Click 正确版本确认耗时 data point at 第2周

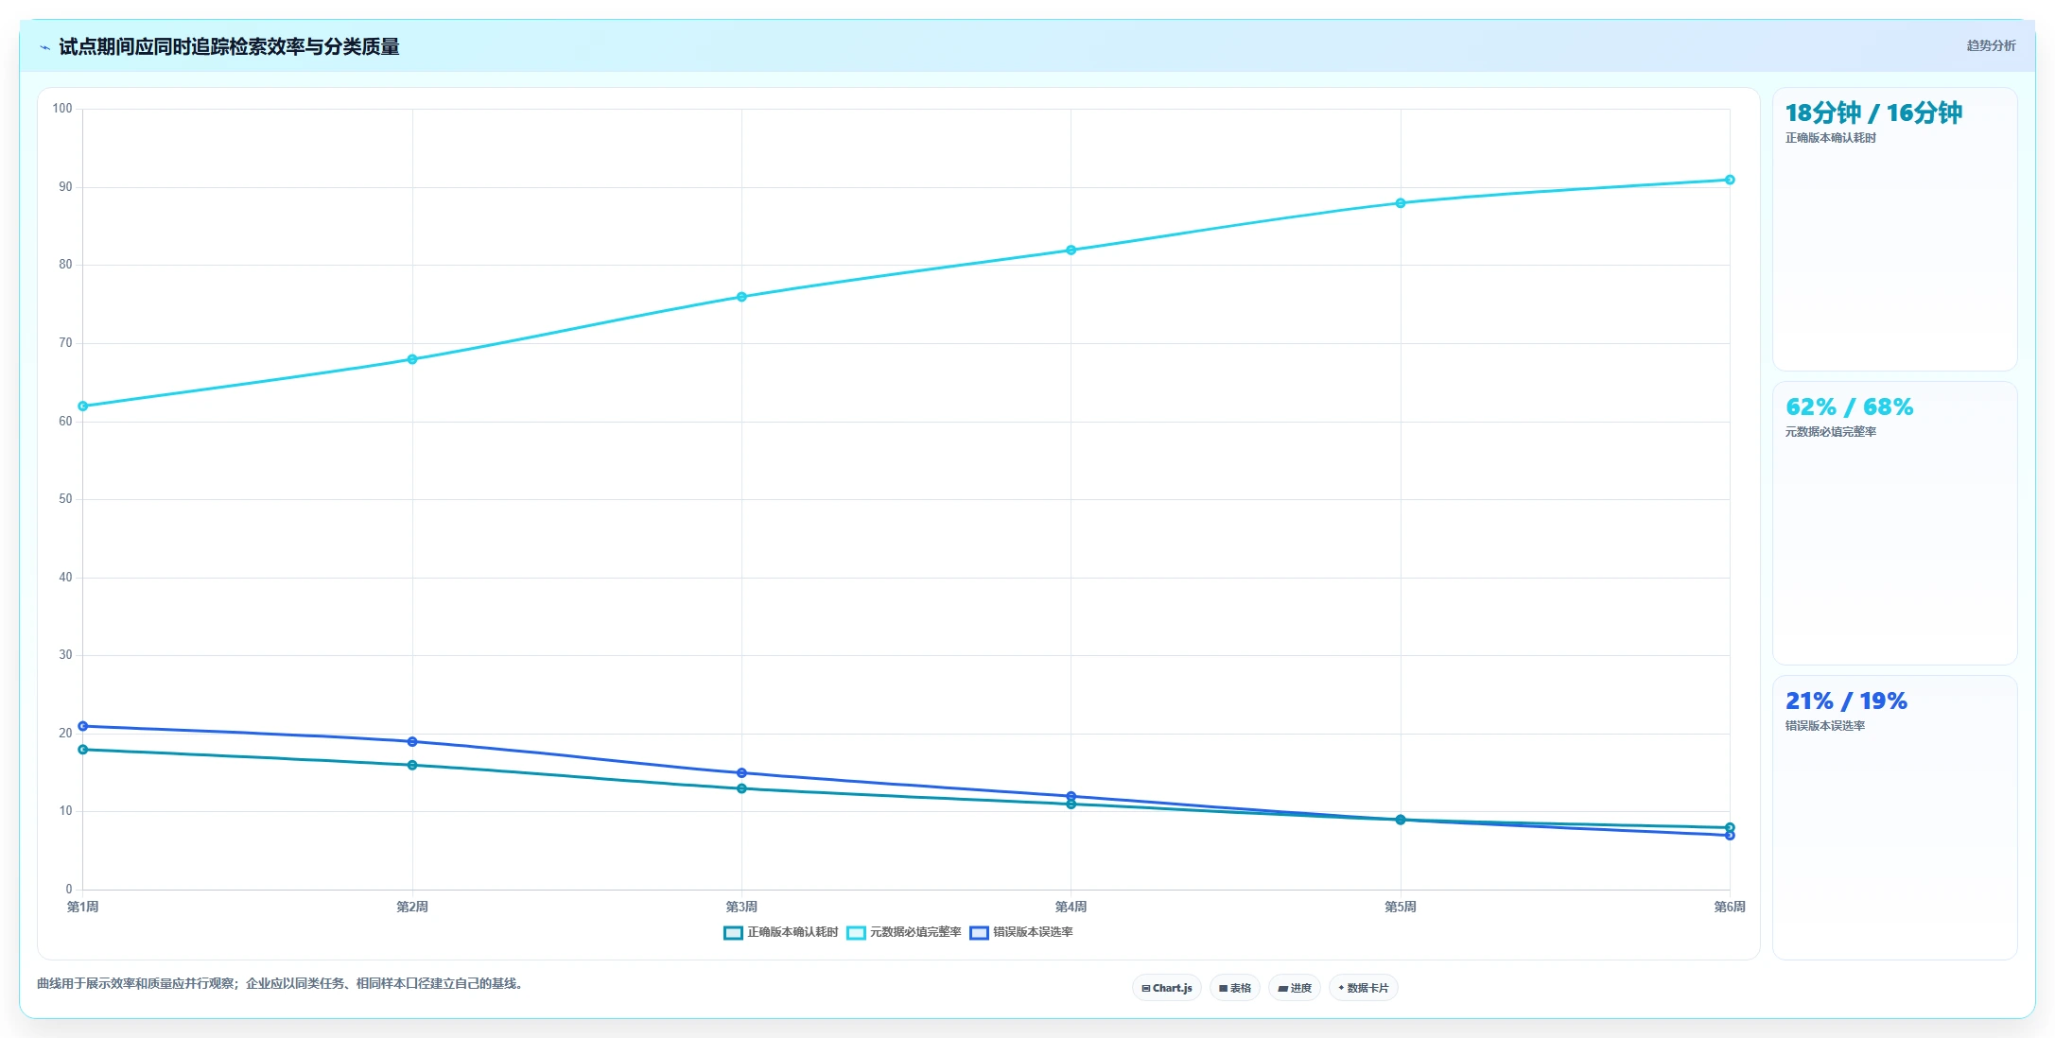[412, 766]
